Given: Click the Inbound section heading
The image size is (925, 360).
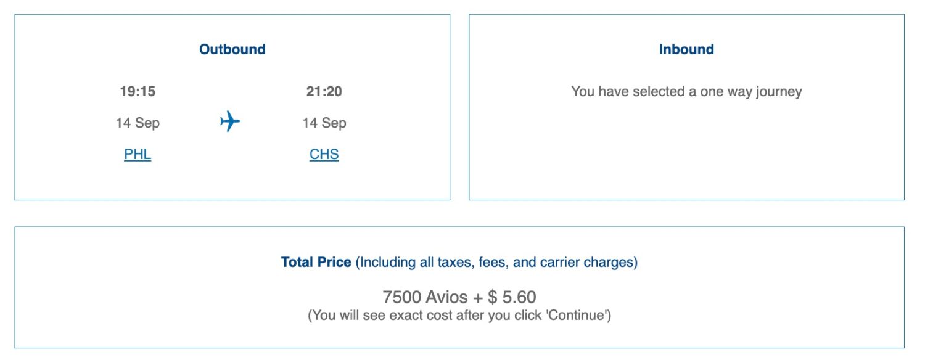Looking at the screenshot, I should click(686, 49).
